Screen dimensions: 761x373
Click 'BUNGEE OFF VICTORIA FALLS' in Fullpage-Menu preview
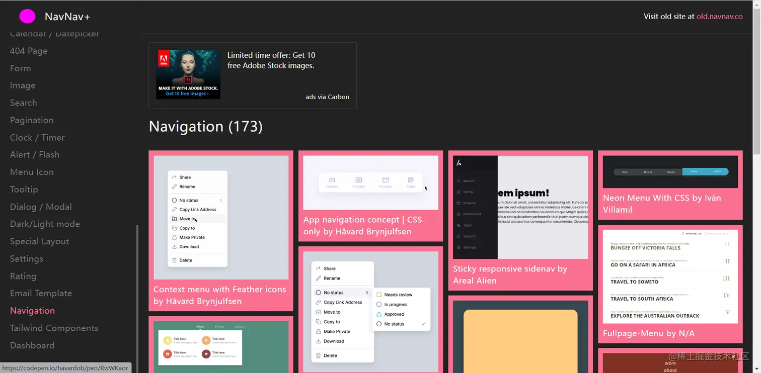pyautogui.click(x=645, y=248)
